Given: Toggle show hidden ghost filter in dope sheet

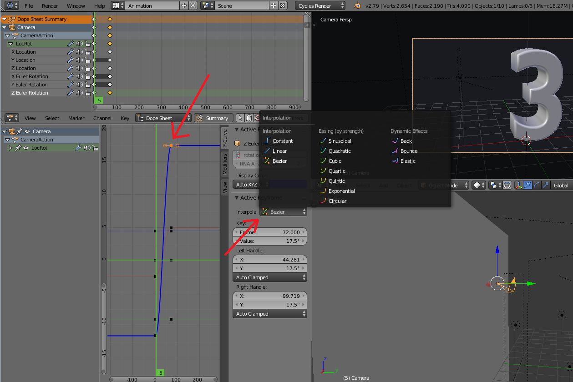Looking at the screenshot, I should click(249, 118).
